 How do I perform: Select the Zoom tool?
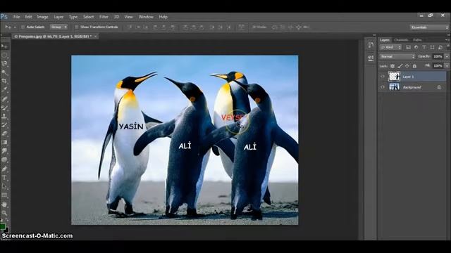click(x=4, y=213)
